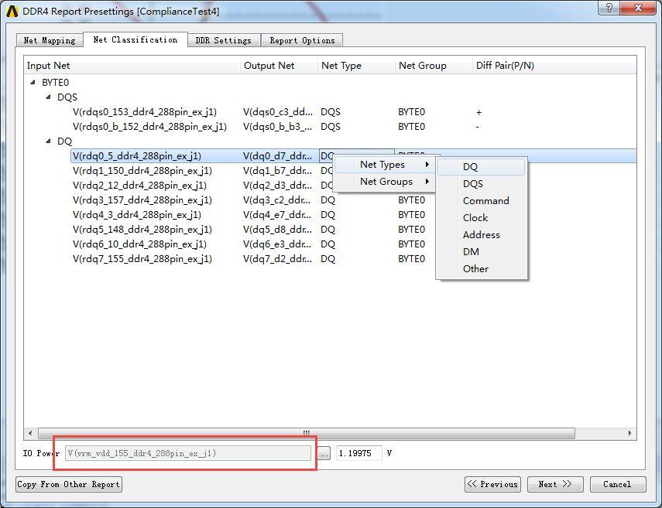Image resolution: width=662 pixels, height=508 pixels.
Task: Collapse the DQS group node
Action: point(48,97)
